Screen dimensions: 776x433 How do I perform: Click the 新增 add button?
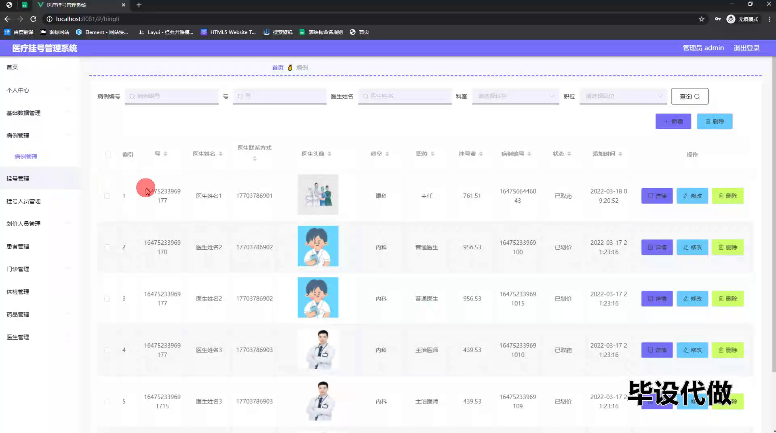coord(673,121)
